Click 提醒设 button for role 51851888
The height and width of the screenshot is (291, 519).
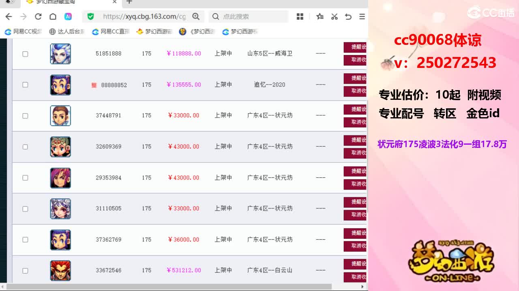pos(355,47)
